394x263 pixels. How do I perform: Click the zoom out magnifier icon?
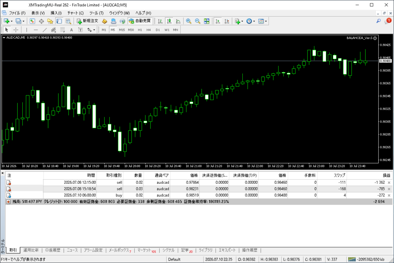coord(197,22)
